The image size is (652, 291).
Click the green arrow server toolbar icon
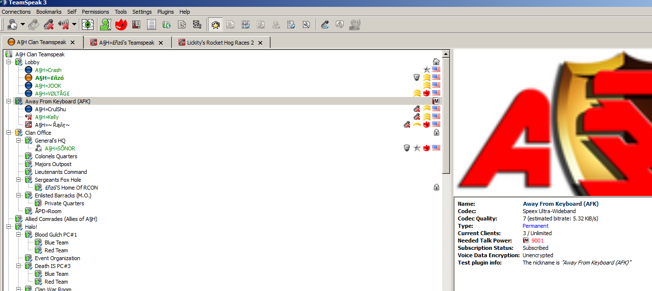[x=167, y=24]
